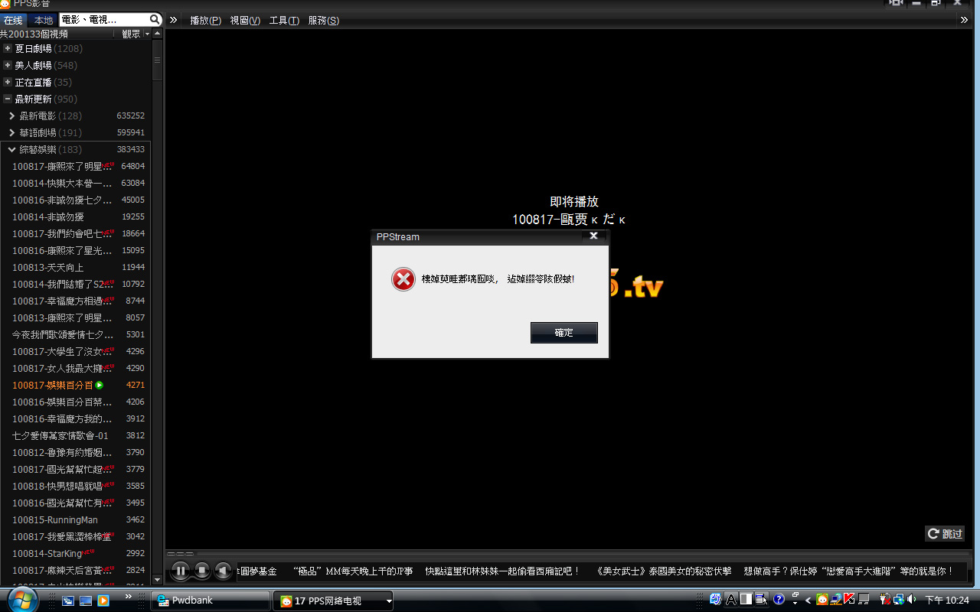980x612 pixels.
Task: Expand the 夏日劇場 category
Action: (x=8, y=48)
